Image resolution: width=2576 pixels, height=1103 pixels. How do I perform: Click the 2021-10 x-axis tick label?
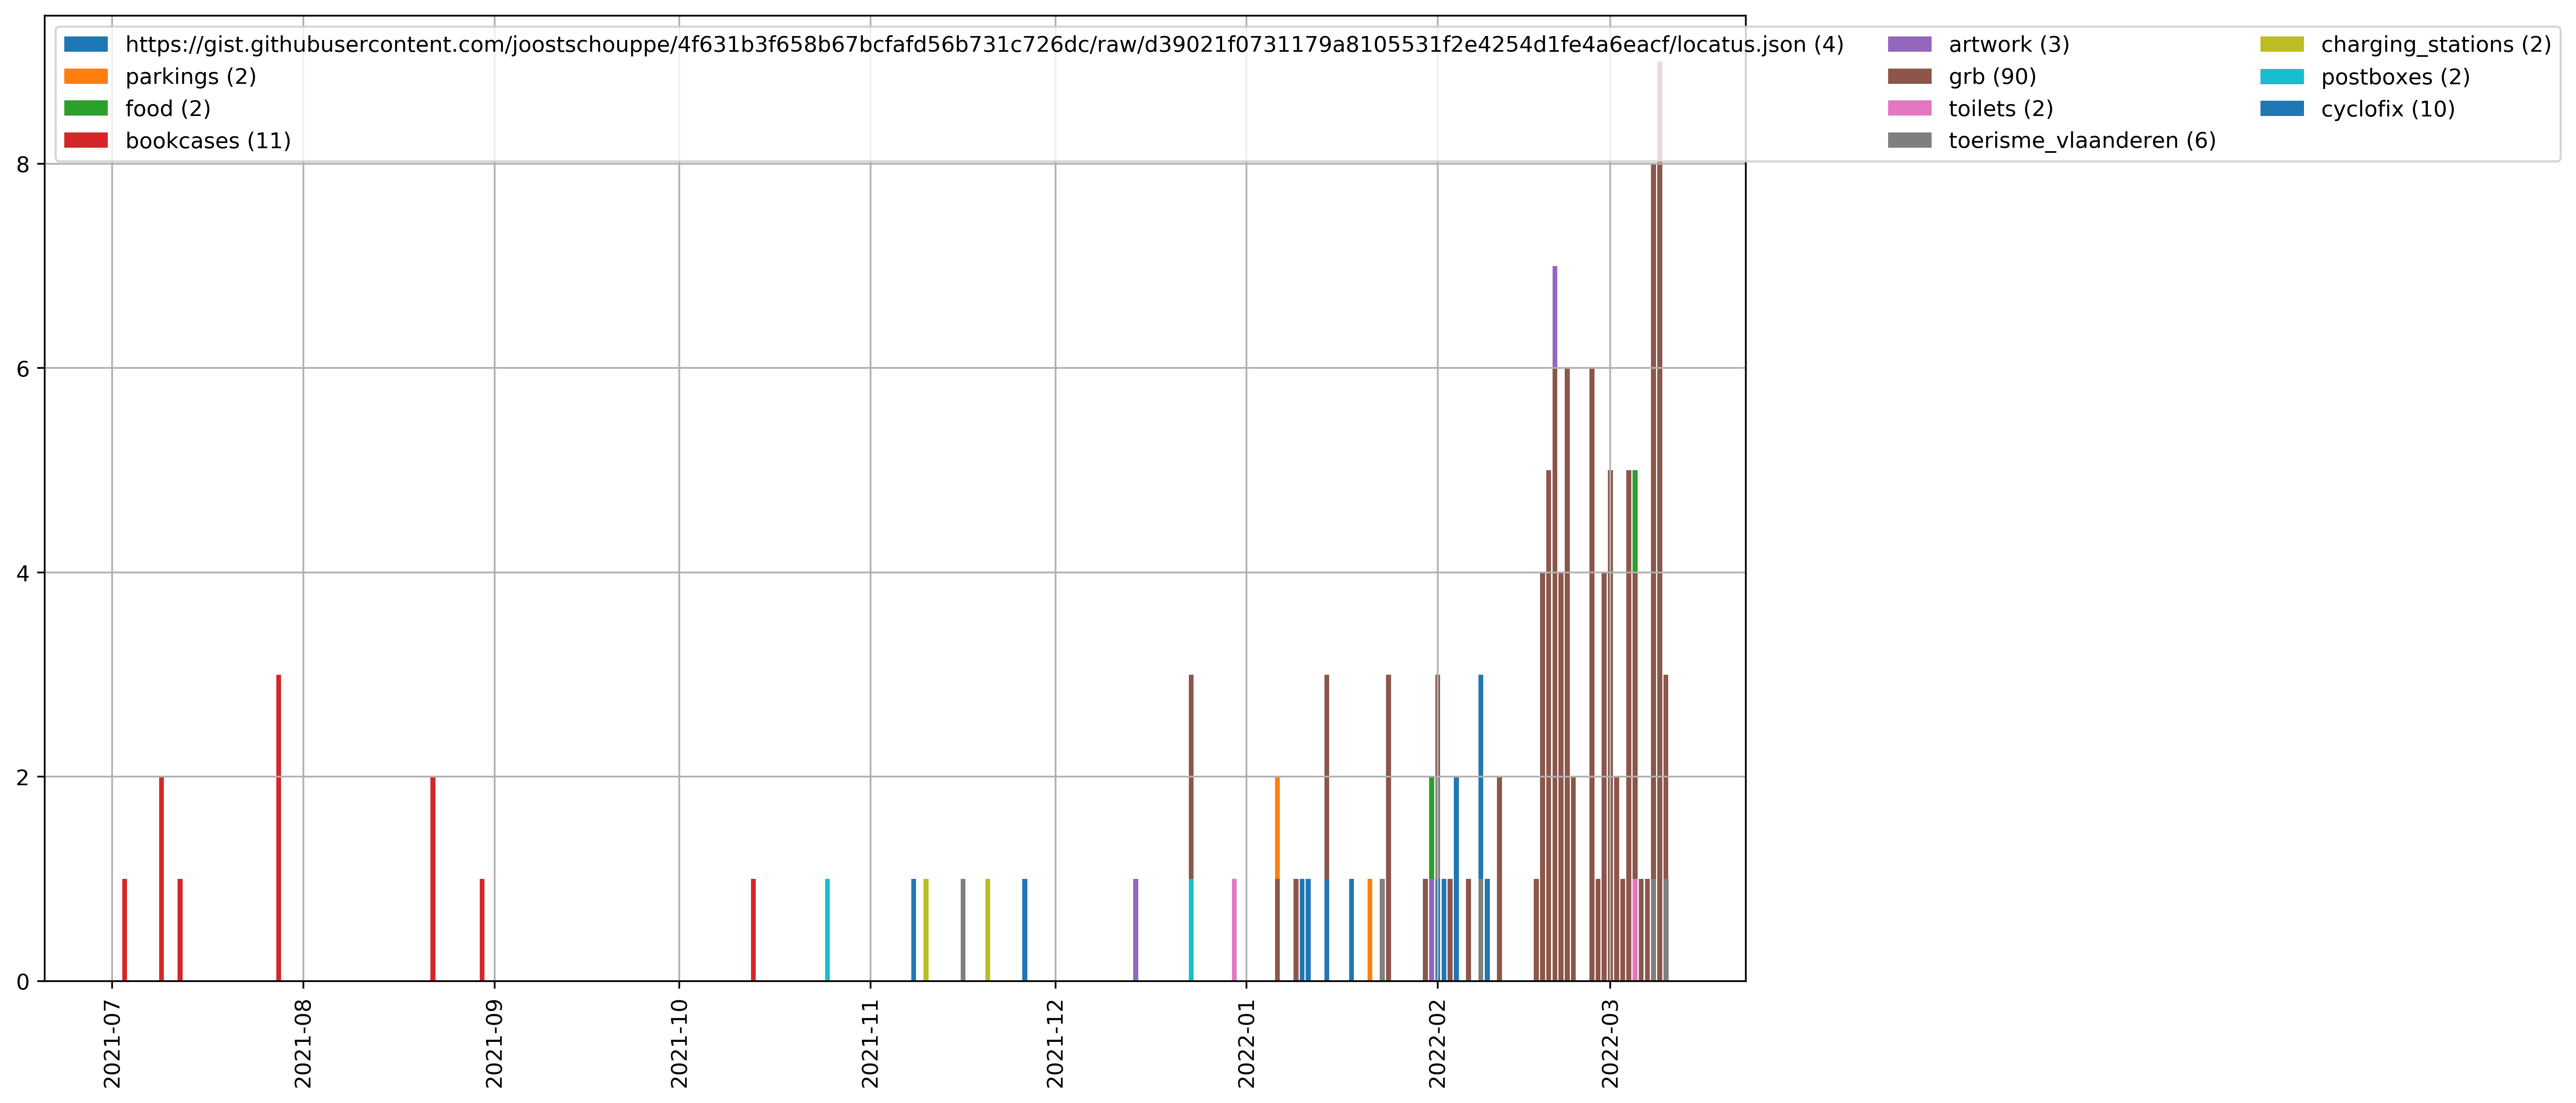(x=679, y=1043)
